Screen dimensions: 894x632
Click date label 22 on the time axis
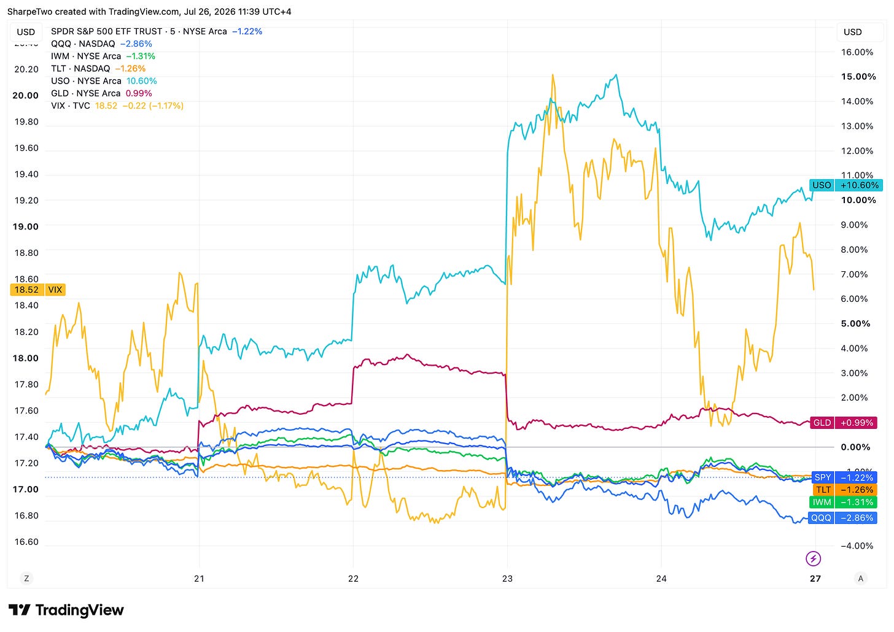point(353,578)
